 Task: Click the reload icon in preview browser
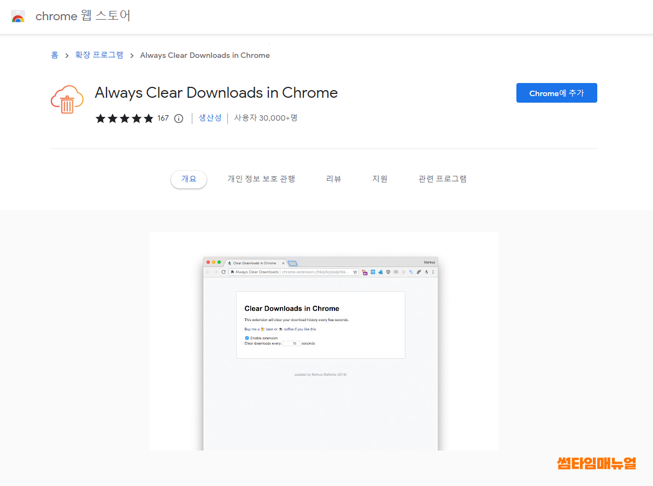(x=223, y=272)
